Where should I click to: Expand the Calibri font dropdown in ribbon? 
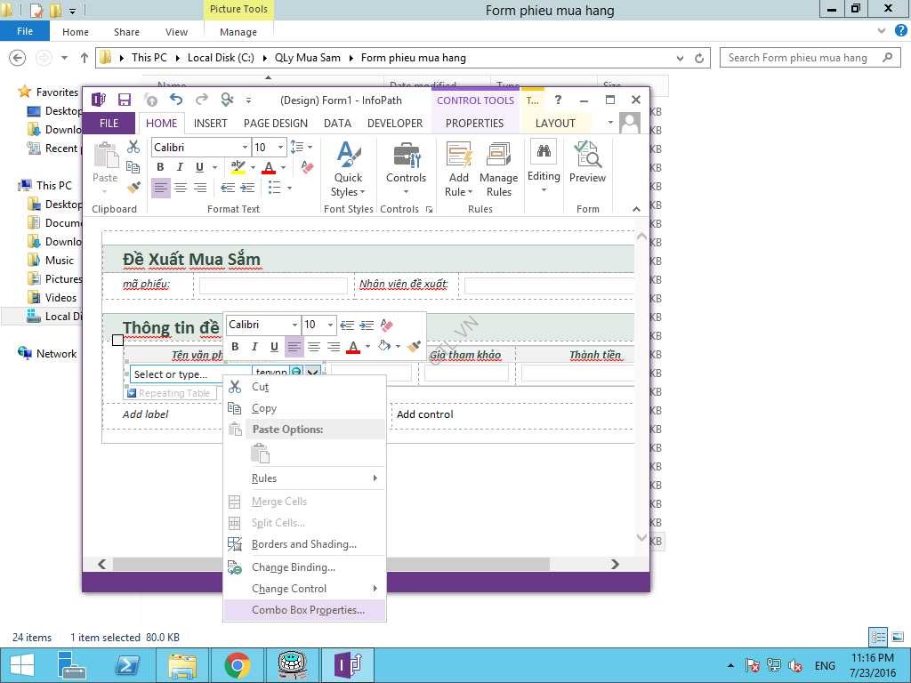pyautogui.click(x=245, y=148)
